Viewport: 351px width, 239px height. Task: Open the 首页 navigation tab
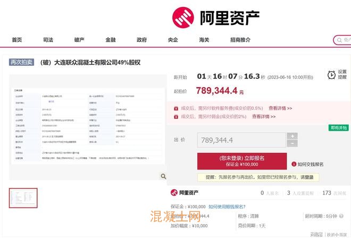(x=17, y=40)
